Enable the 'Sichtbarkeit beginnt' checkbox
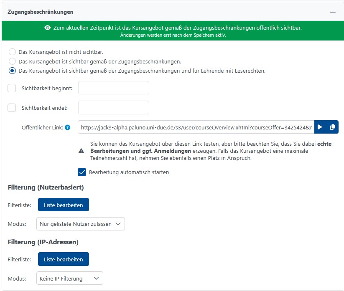This screenshot has height=291, width=344. tap(12, 88)
